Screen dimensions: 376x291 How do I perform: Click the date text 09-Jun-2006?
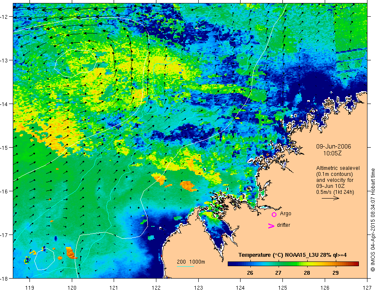tap(334, 146)
